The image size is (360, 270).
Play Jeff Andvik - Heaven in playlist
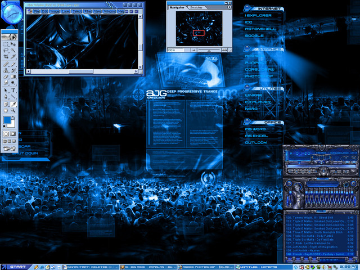[320, 250]
